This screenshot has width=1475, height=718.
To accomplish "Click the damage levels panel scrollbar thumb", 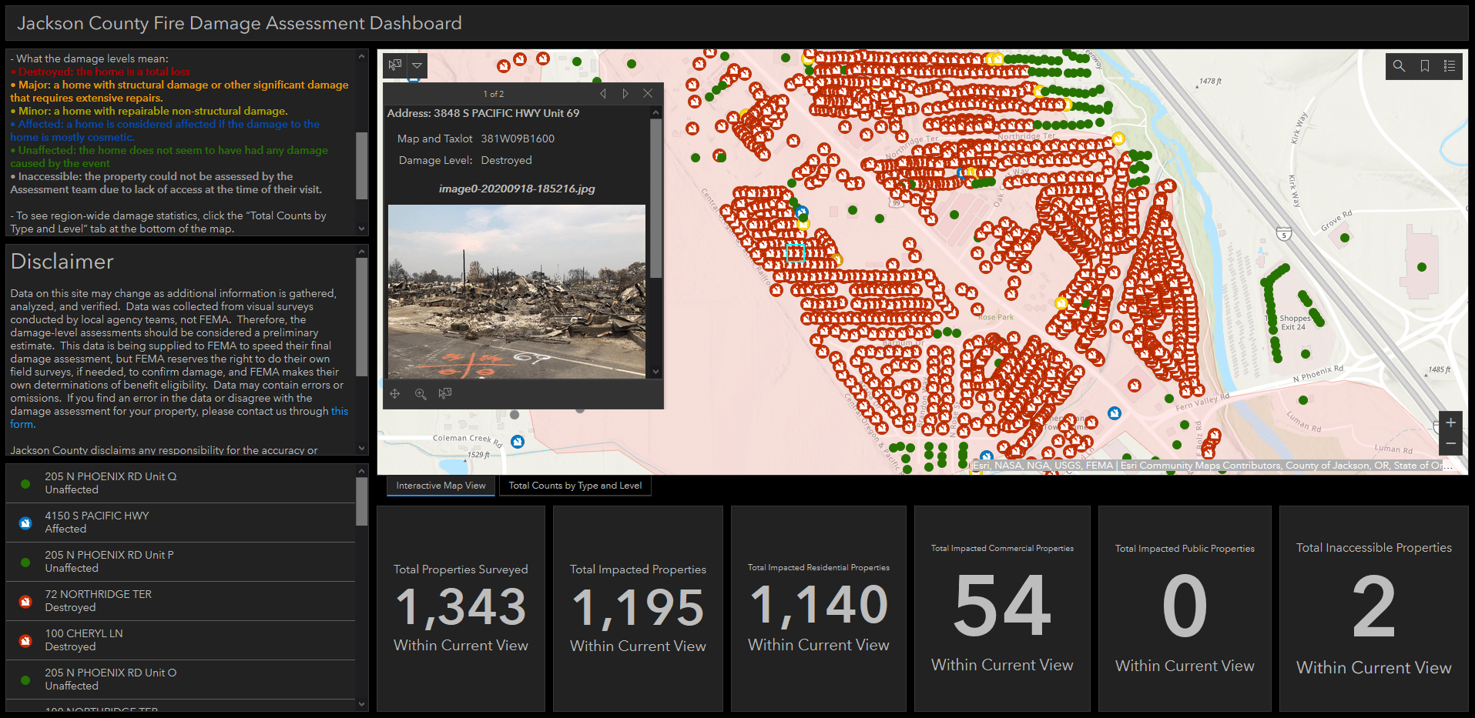I will (362, 166).
